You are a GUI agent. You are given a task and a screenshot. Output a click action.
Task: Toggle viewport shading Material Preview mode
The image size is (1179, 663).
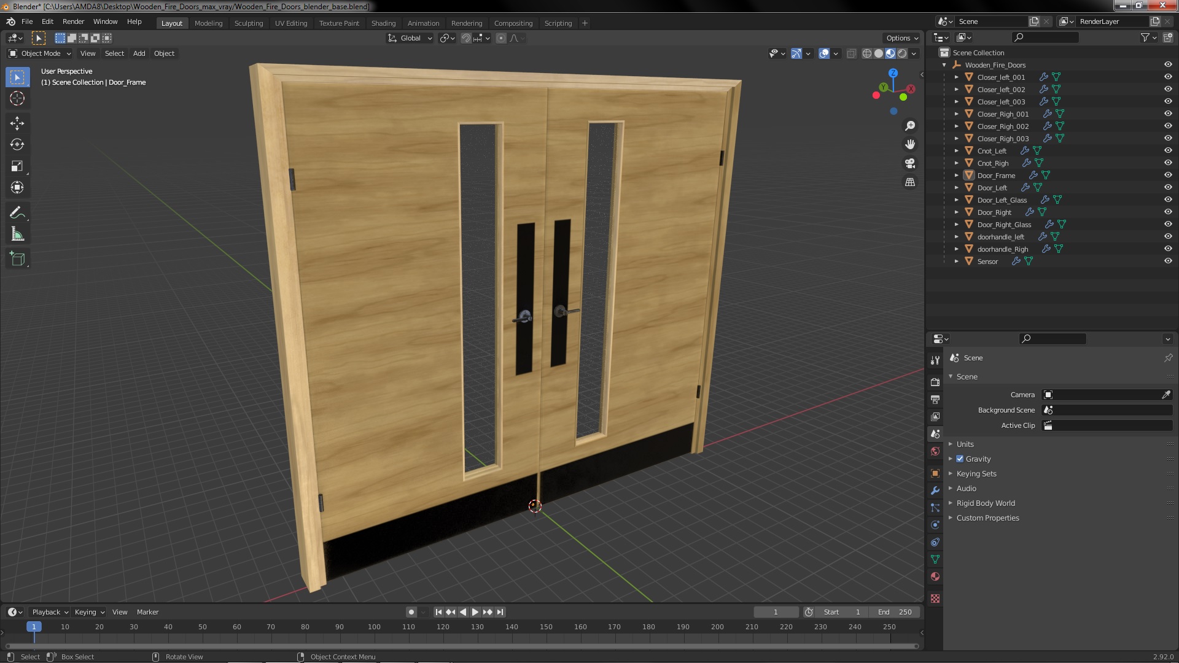click(x=890, y=53)
